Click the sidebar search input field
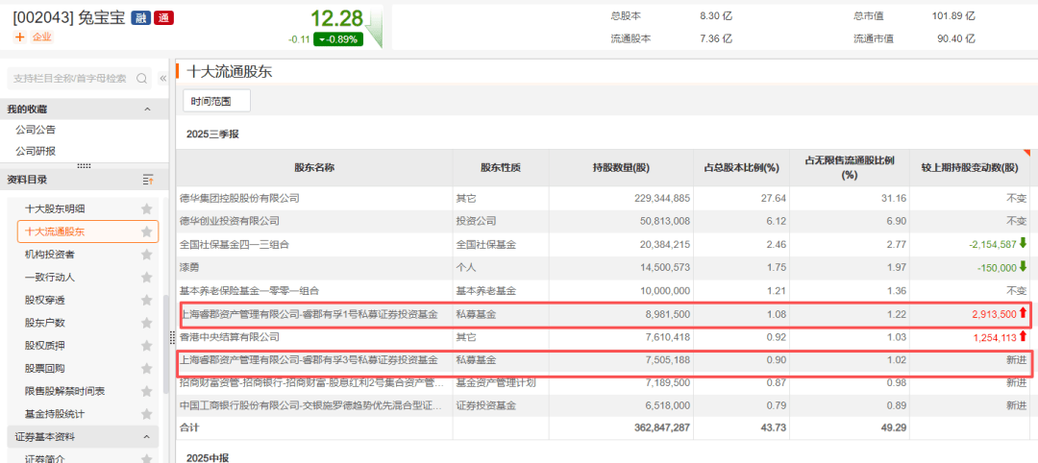 69,79
